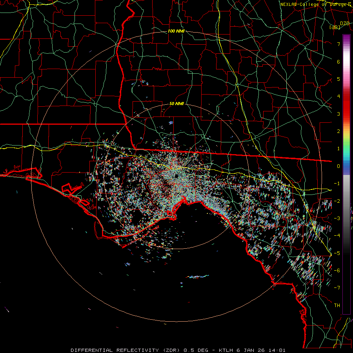Screen dimensions: 353x353
Task: Click the "6" value on the color scale
Action: tap(338, 62)
